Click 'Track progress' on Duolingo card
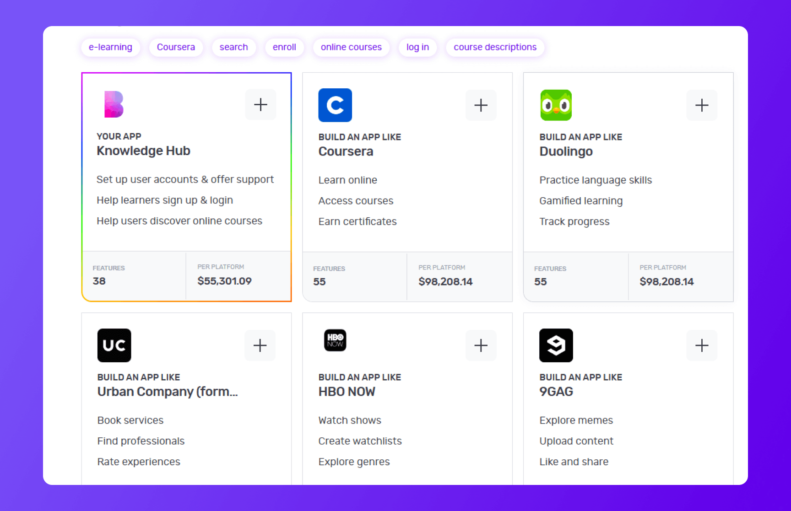The width and height of the screenshot is (791, 511). (574, 221)
